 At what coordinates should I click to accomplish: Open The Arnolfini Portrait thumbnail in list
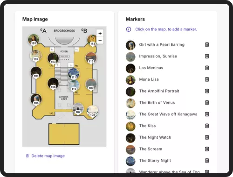point(130,92)
